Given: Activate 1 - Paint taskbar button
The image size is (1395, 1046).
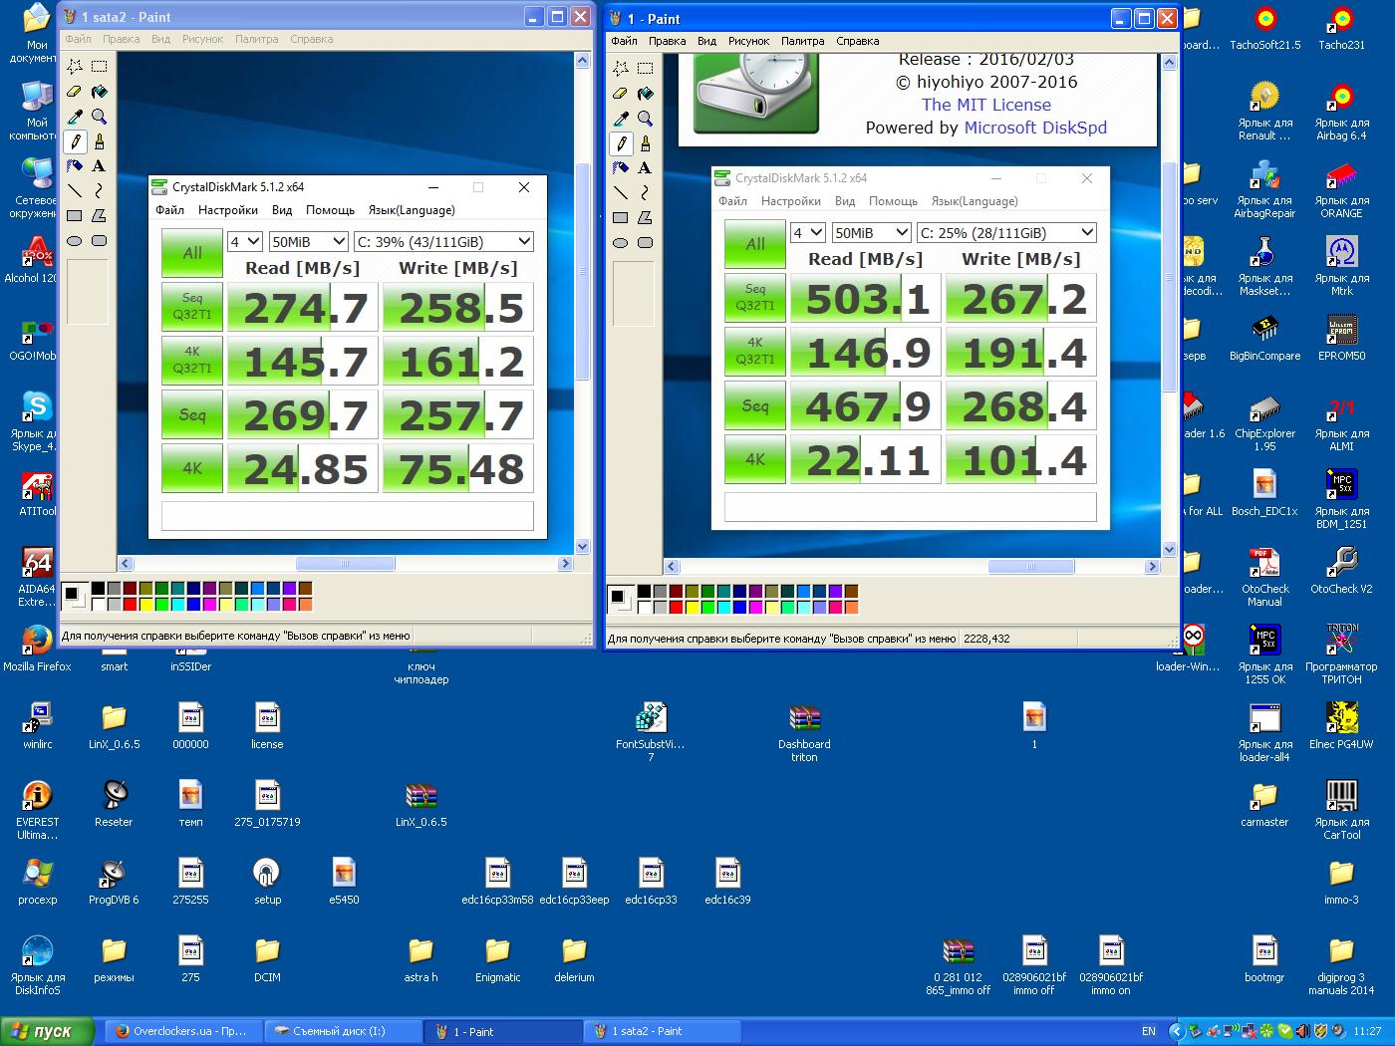Looking at the screenshot, I should 503,1032.
